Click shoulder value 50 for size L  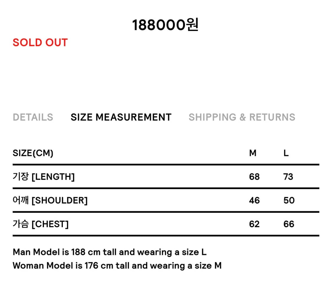[289, 200]
